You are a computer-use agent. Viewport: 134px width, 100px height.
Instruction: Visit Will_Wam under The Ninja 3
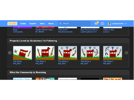[x=62, y=64]
